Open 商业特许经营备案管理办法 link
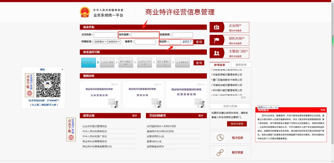 tap(97, 147)
